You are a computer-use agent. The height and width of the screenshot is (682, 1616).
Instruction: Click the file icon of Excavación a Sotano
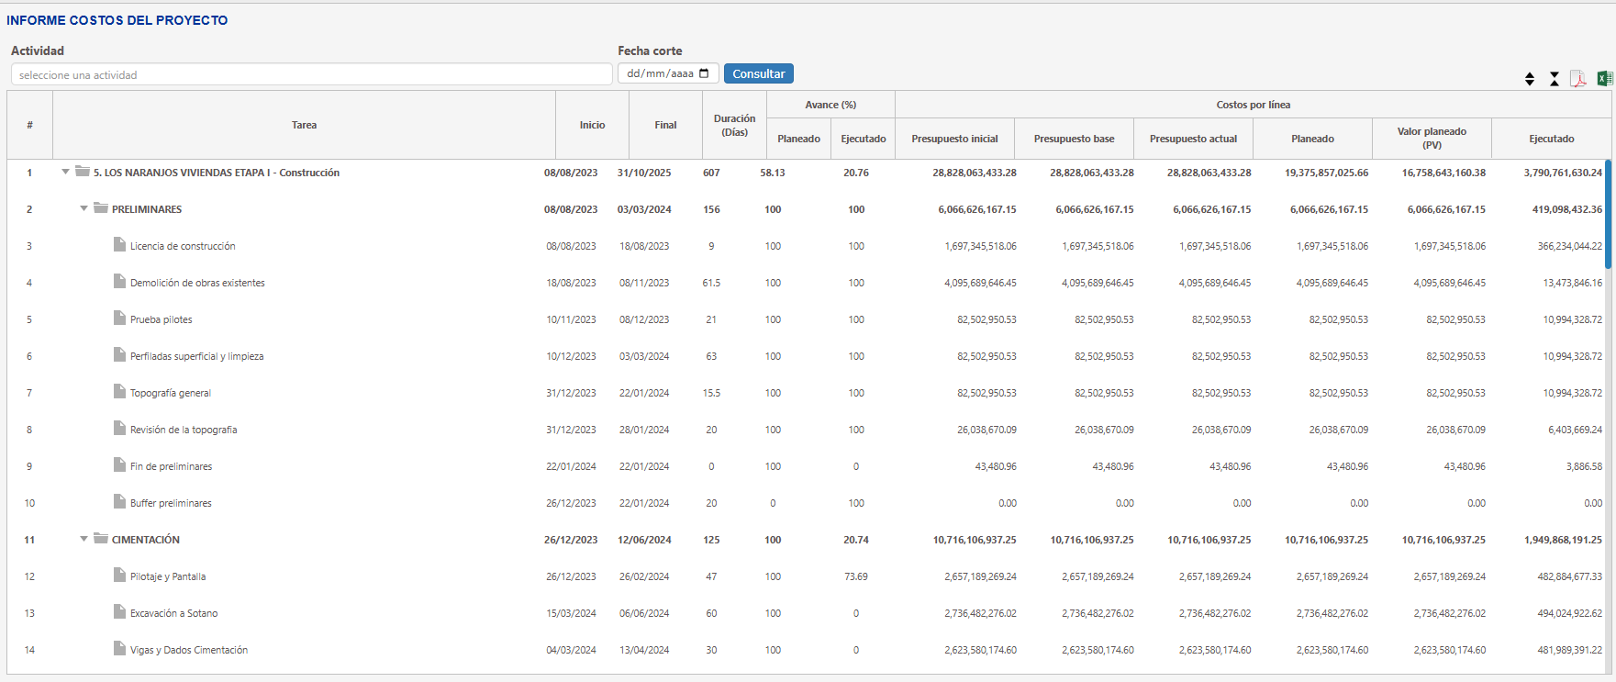pos(119,611)
